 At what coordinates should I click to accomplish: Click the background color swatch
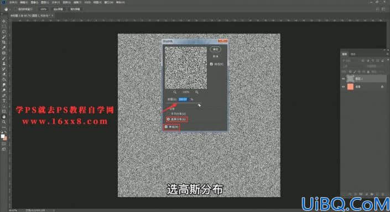click(5, 139)
